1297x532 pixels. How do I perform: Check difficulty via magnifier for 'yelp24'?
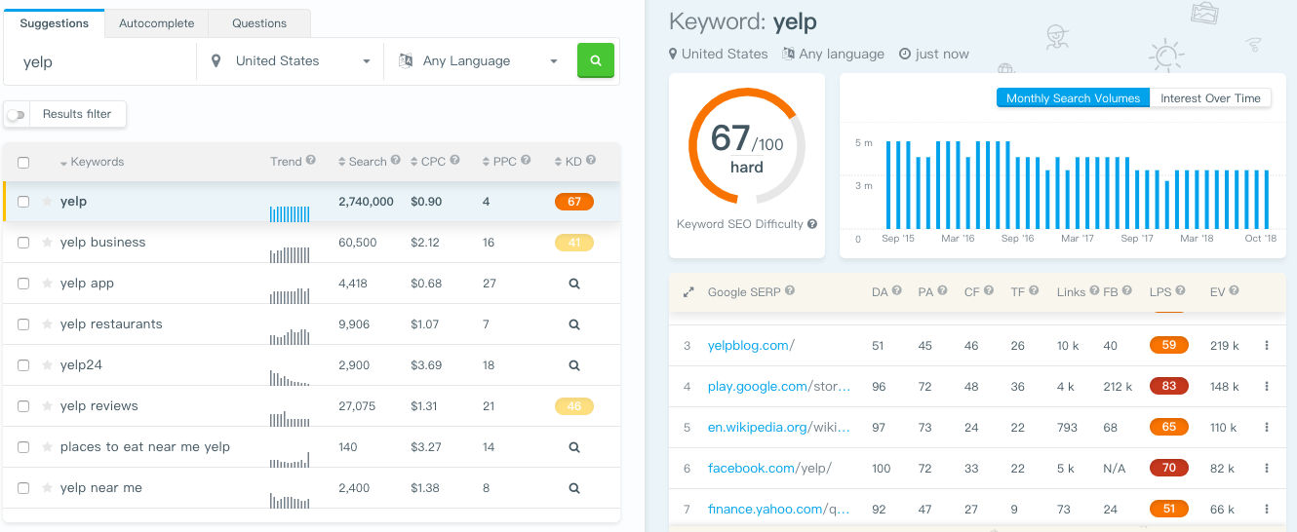coord(574,365)
